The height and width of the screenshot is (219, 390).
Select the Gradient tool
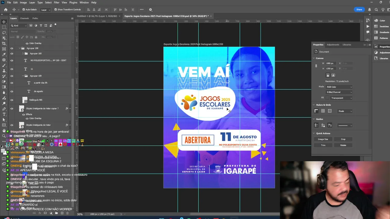(4, 87)
